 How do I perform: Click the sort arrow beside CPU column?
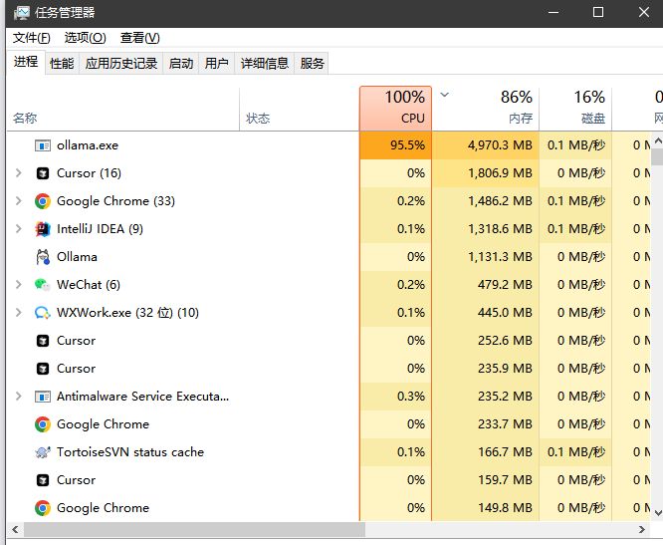(x=444, y=95)
